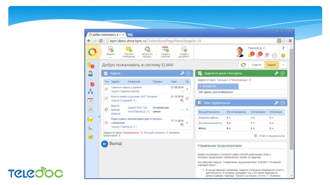The width and height of the screenshot is (330, 185).
Task: Open the task Внести правки в договор ЗАО
Action: [x=134, y=97]
